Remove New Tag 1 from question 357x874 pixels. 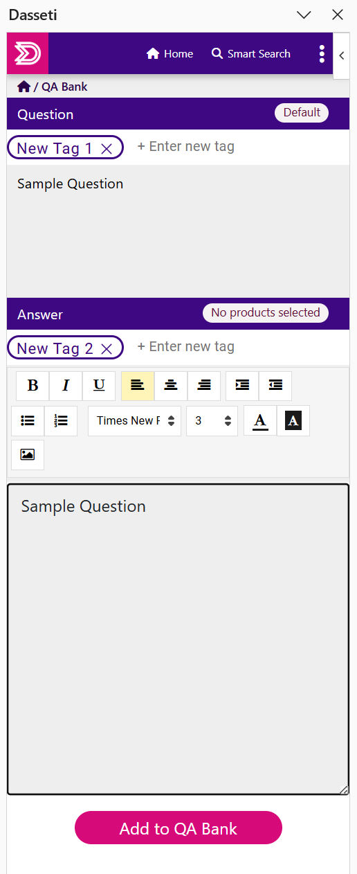click(x=107, y=148)
